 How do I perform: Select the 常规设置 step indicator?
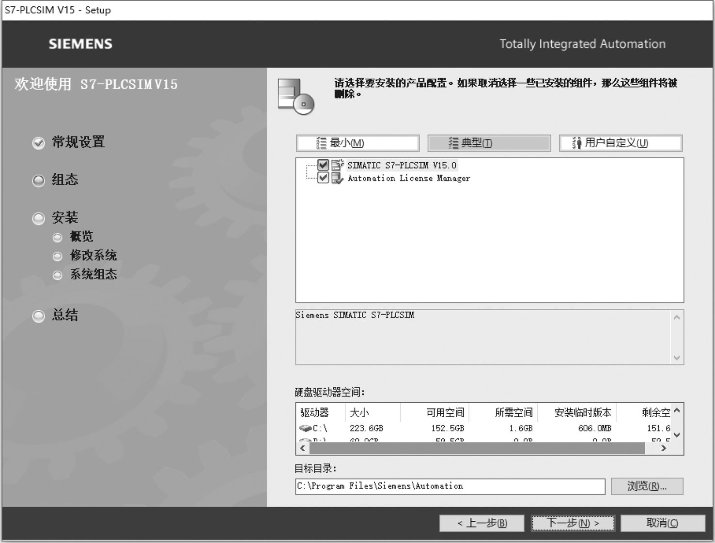(38, 143)
